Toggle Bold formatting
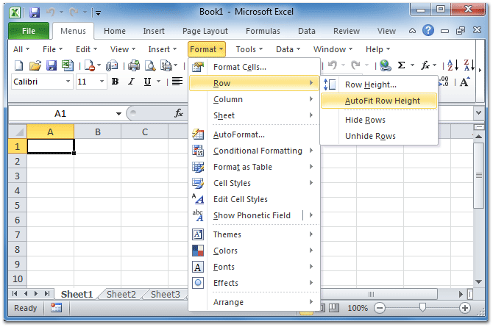Image resolution: width=493 pixels, height=327 pixels. pos(115,82)
